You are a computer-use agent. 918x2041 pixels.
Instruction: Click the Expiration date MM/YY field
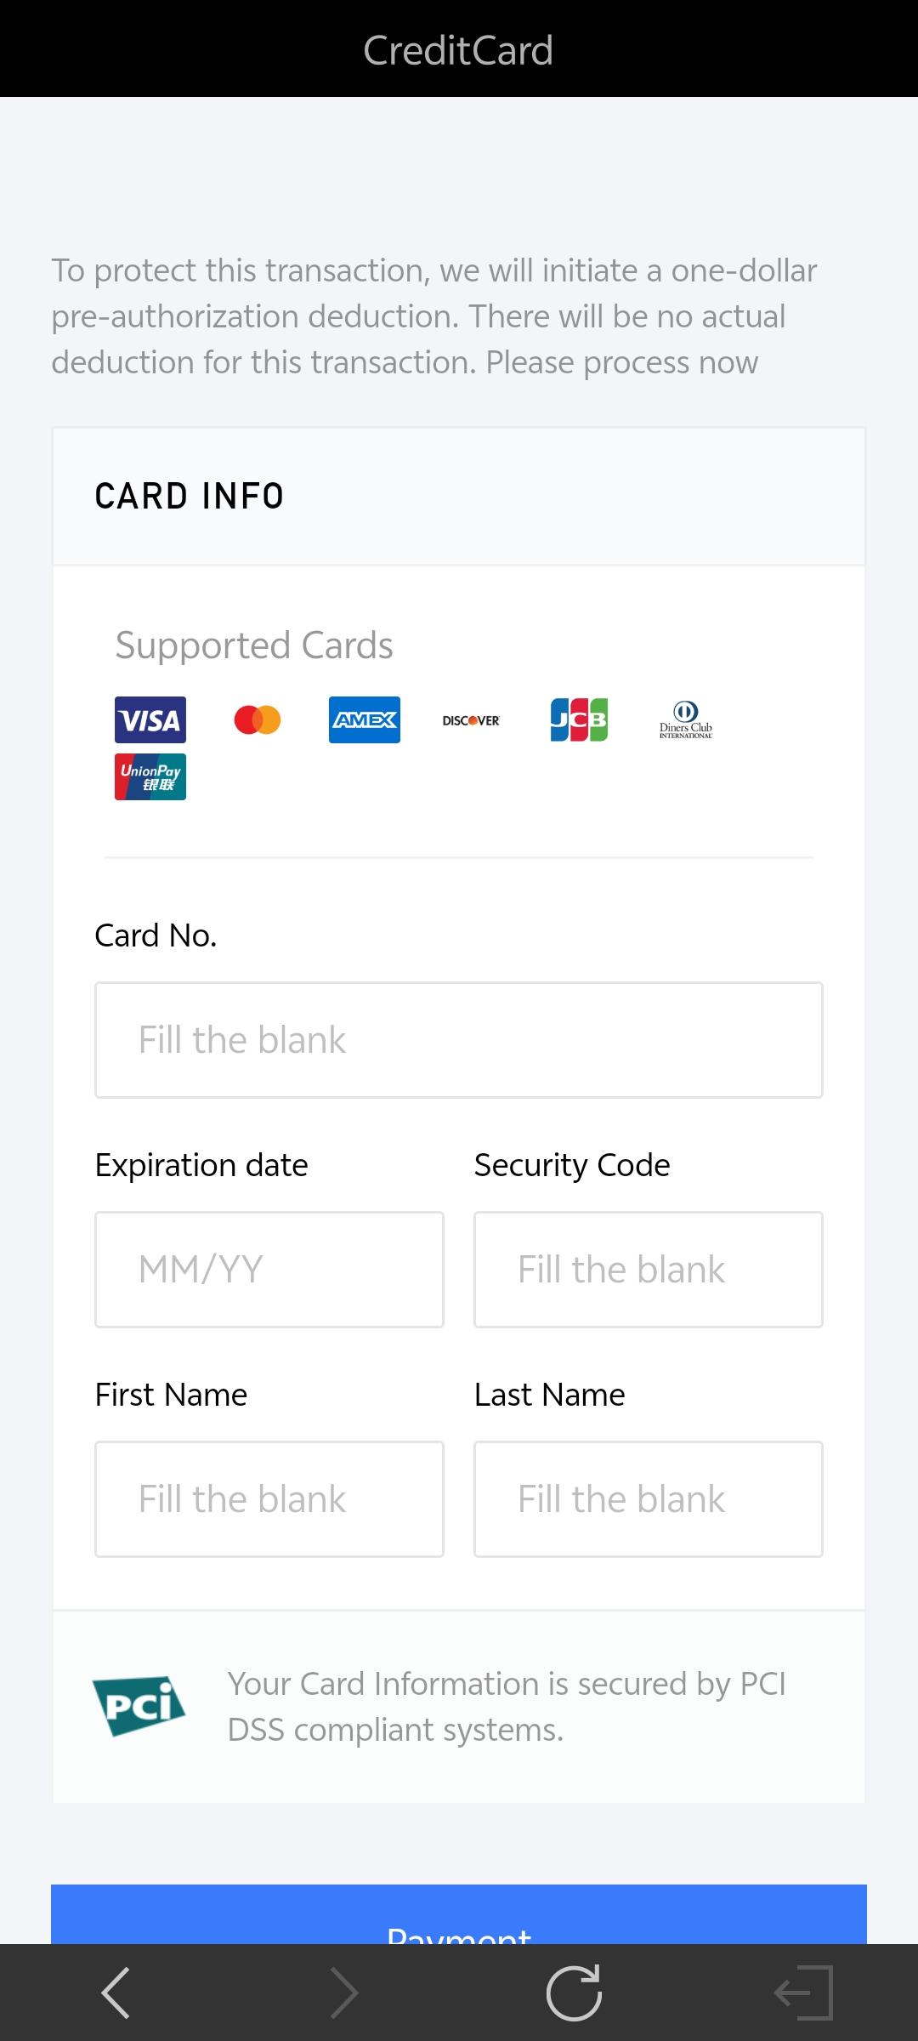point(269,1270)
